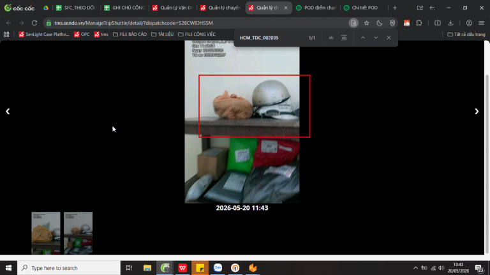Expand FILE BÁO CÁO bookmark folder
The width and height of the screenshot is (490, 275).
[x=130, y=34]
